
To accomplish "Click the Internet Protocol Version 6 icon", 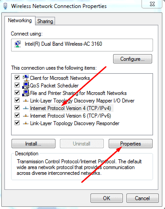I will (x=26, y=116).
